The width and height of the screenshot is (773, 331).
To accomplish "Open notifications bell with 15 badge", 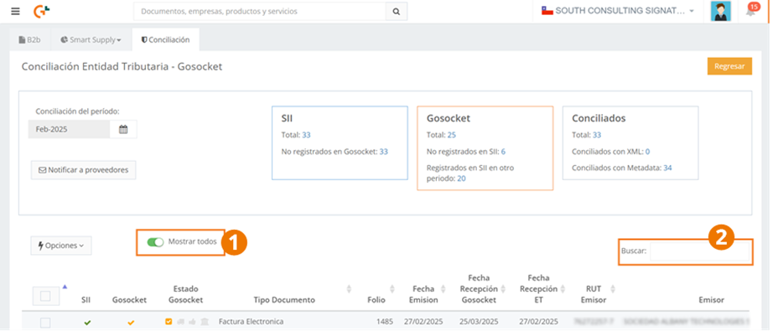I will [751, 10].
